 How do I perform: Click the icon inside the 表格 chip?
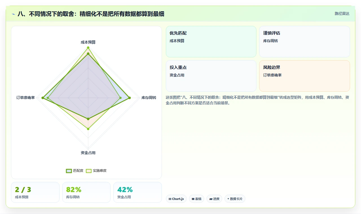tap(193, 199)
